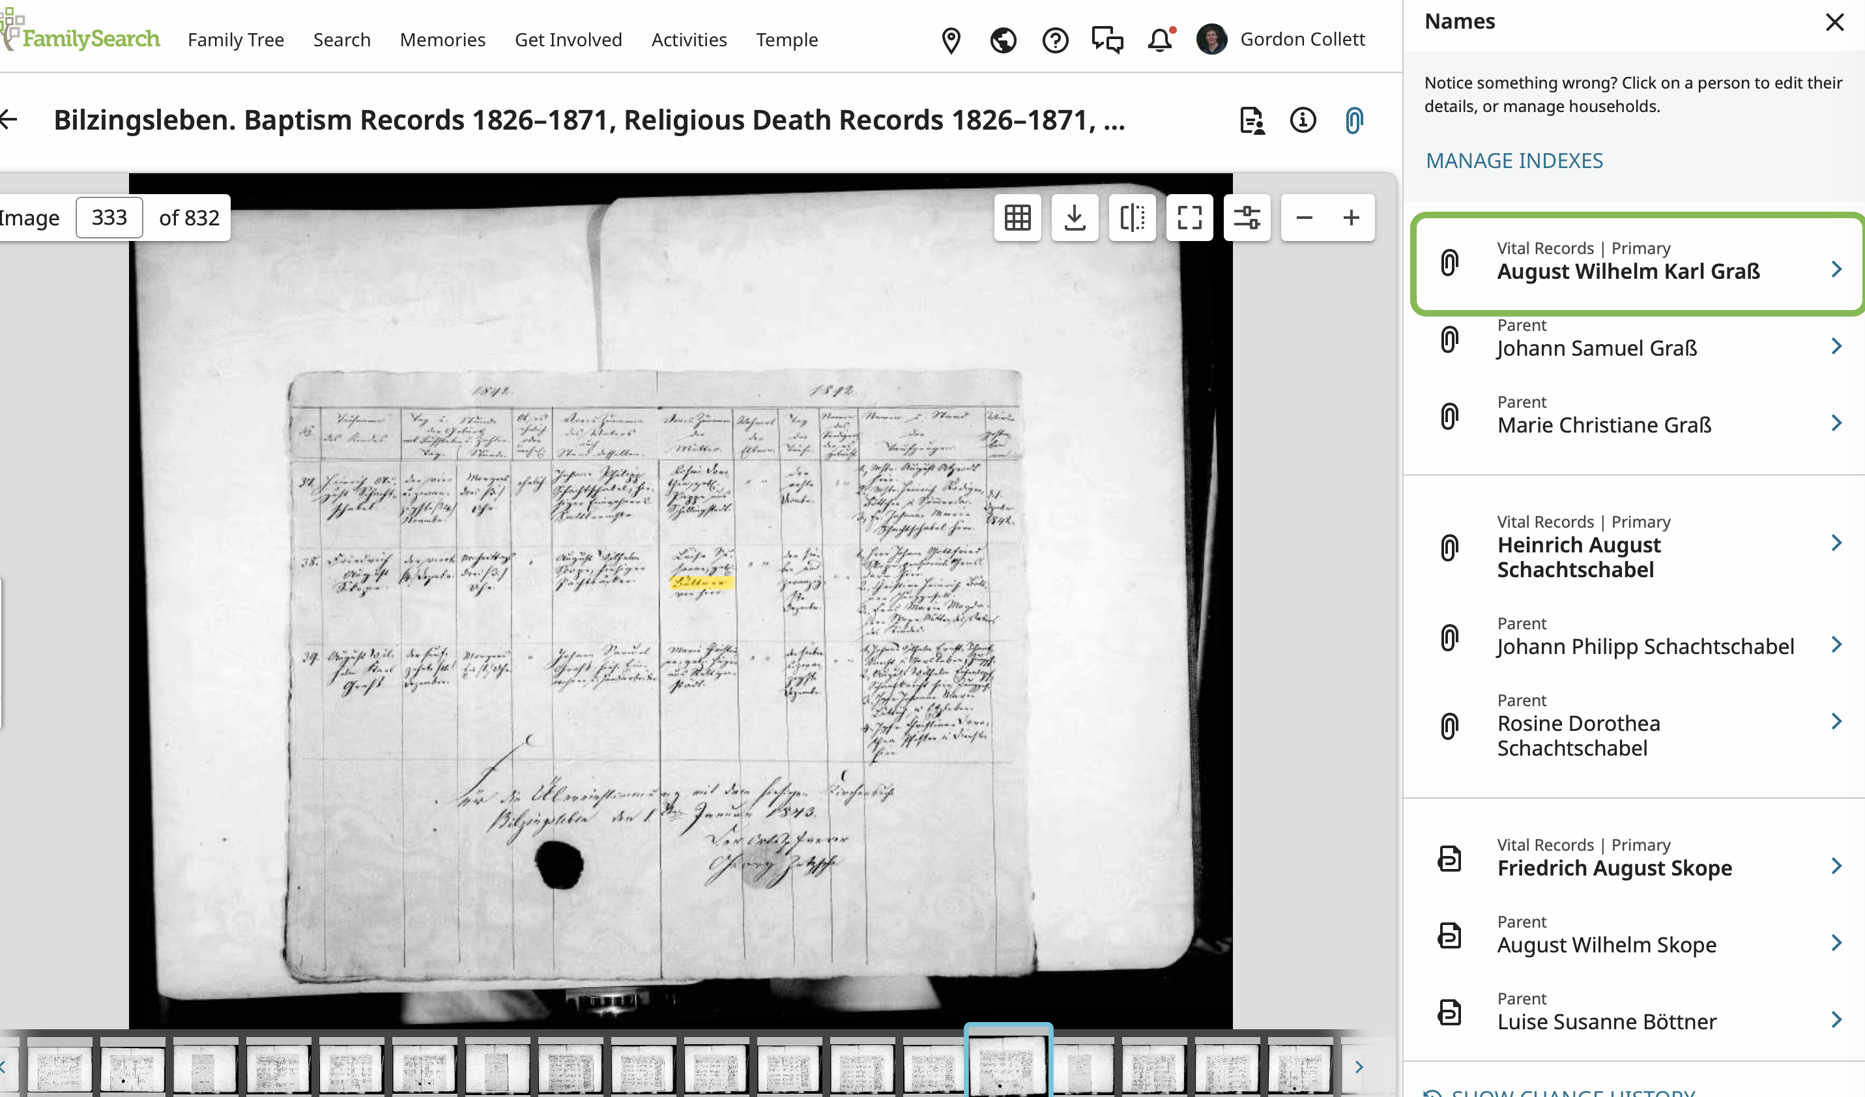Open the image information icon

tap(1303, 120)
